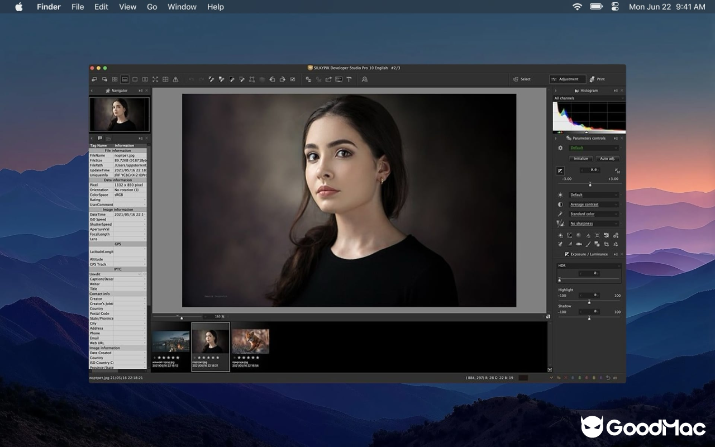This screenshot has width=715, height=447.
Task: Click the Auto adj. button
Action: pos(607,159)
